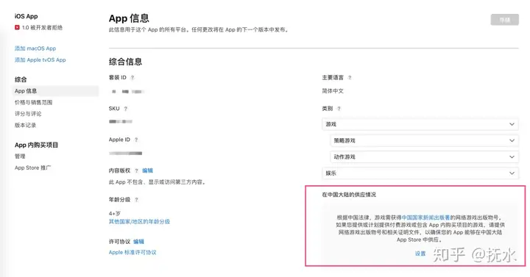Screen dimensions: 530x277
Task: Open Apple 标准许可协议 link
Action: click(132, 252)
